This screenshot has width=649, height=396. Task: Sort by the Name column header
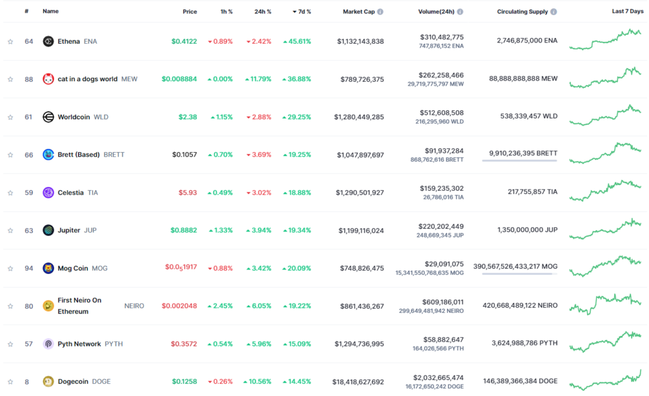(x=51, y=11)
